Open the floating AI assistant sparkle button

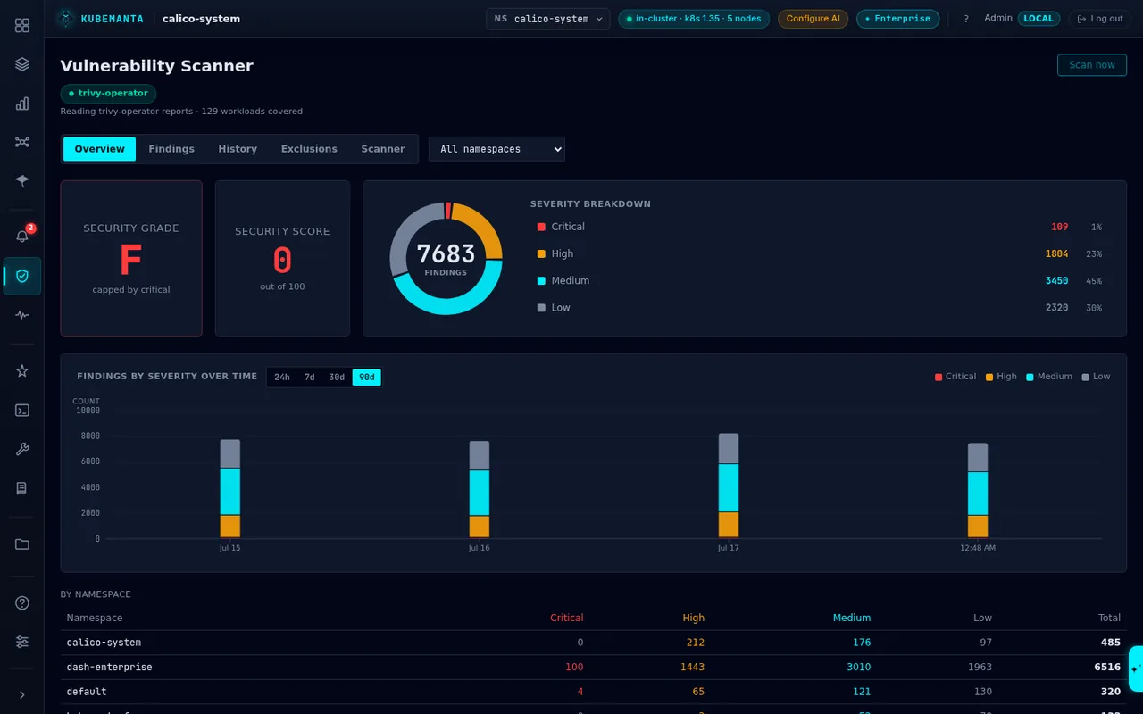(1136, 668)
